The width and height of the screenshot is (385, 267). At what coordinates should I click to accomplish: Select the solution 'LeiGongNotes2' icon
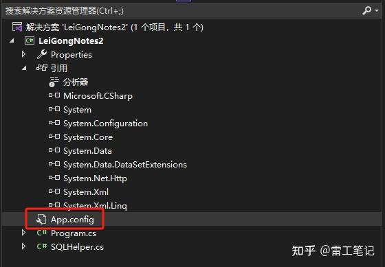click(x=17, y=27)
